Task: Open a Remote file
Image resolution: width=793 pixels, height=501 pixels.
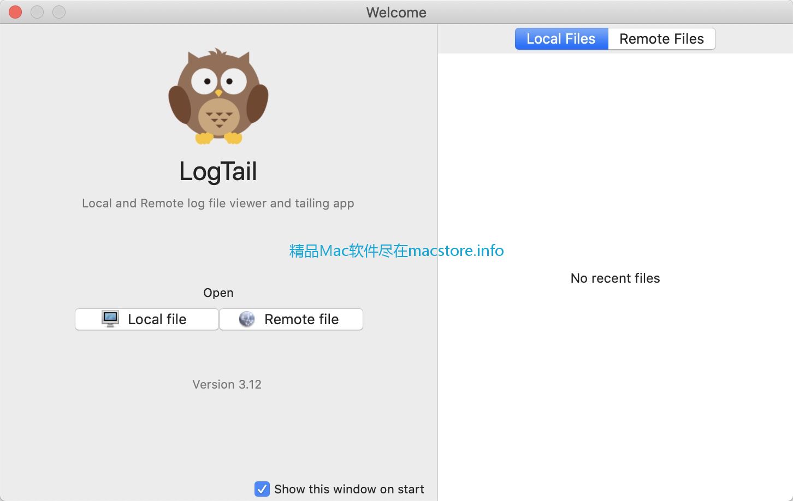Action: coord(291,319)
